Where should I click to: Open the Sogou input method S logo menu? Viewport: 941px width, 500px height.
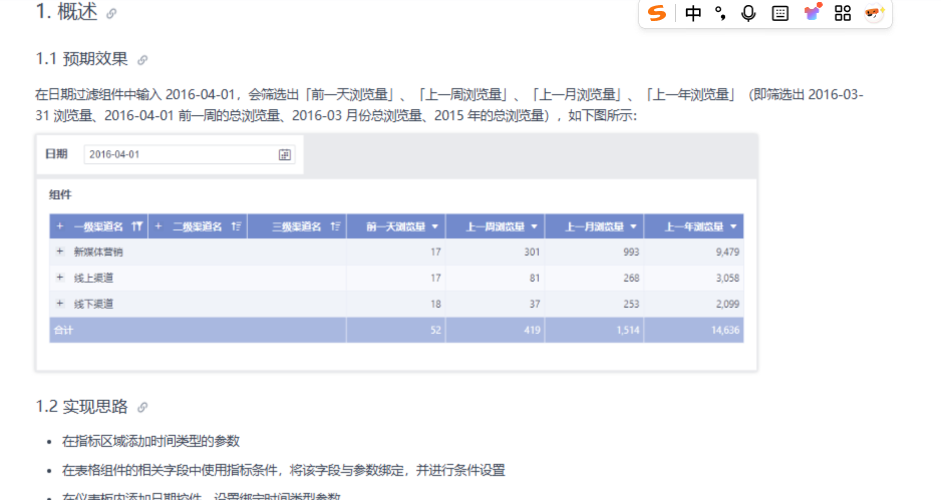(x=657, y=13)
